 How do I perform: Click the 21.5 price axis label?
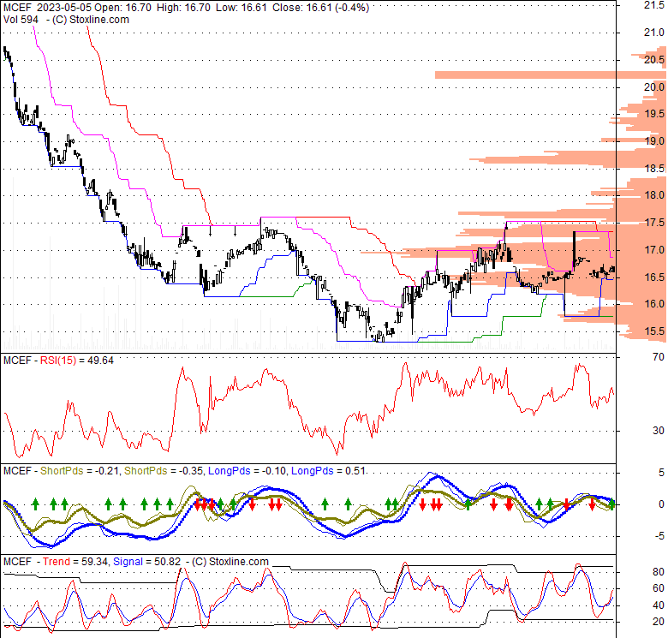pos(654,5)
